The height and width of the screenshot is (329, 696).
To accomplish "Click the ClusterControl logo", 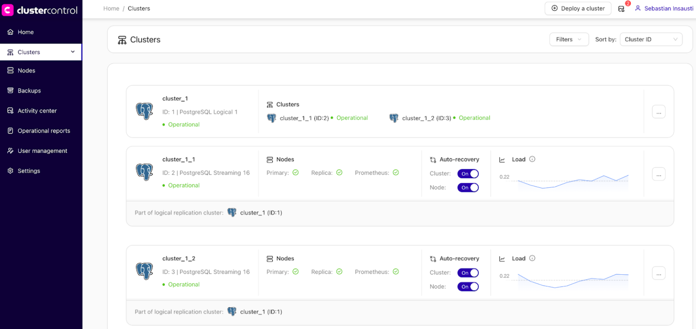I will click(41, 10).
